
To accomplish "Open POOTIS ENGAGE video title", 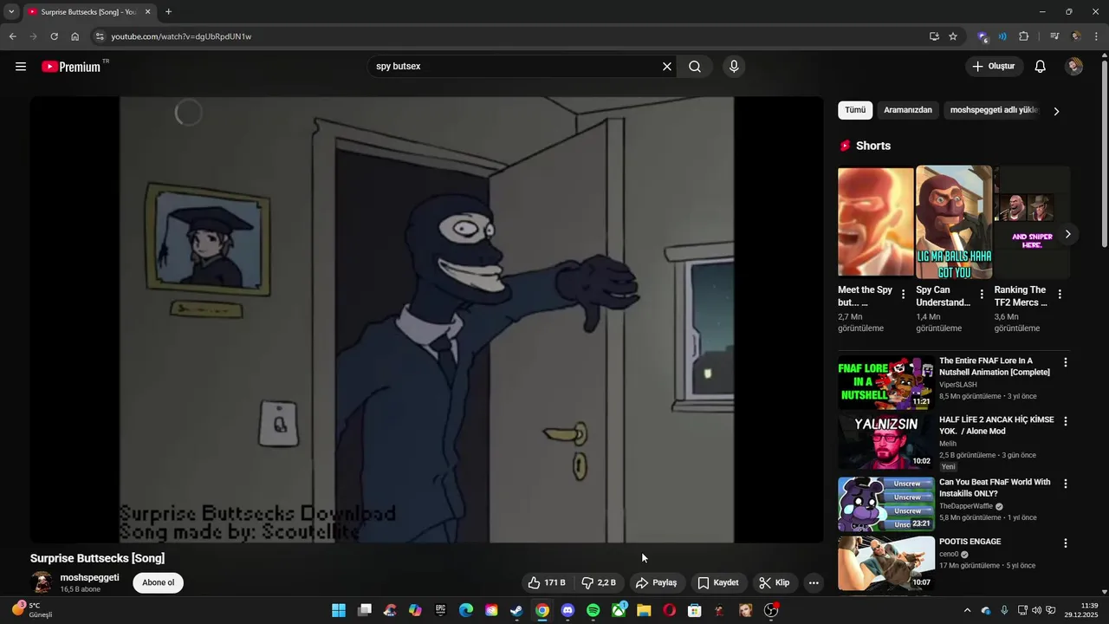I will point(970,542).
